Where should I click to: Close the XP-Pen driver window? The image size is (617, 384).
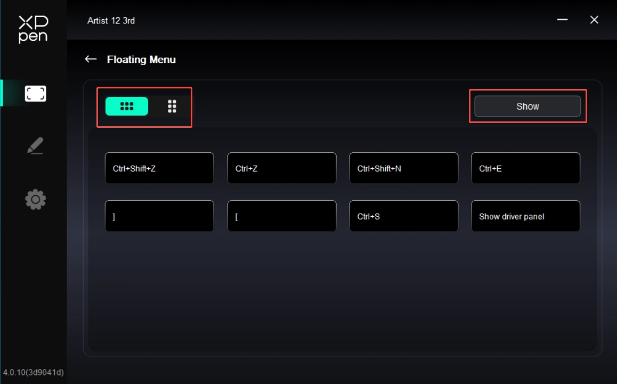click(595, 20)
